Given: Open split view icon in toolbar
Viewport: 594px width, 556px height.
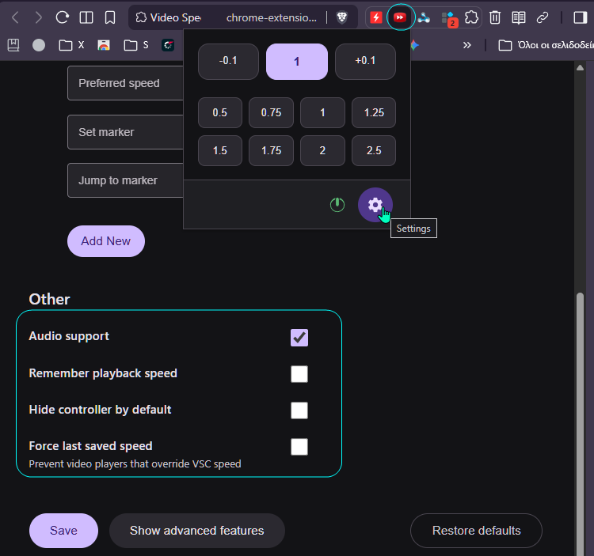Looking at the screenshot, I should point(86,17).
